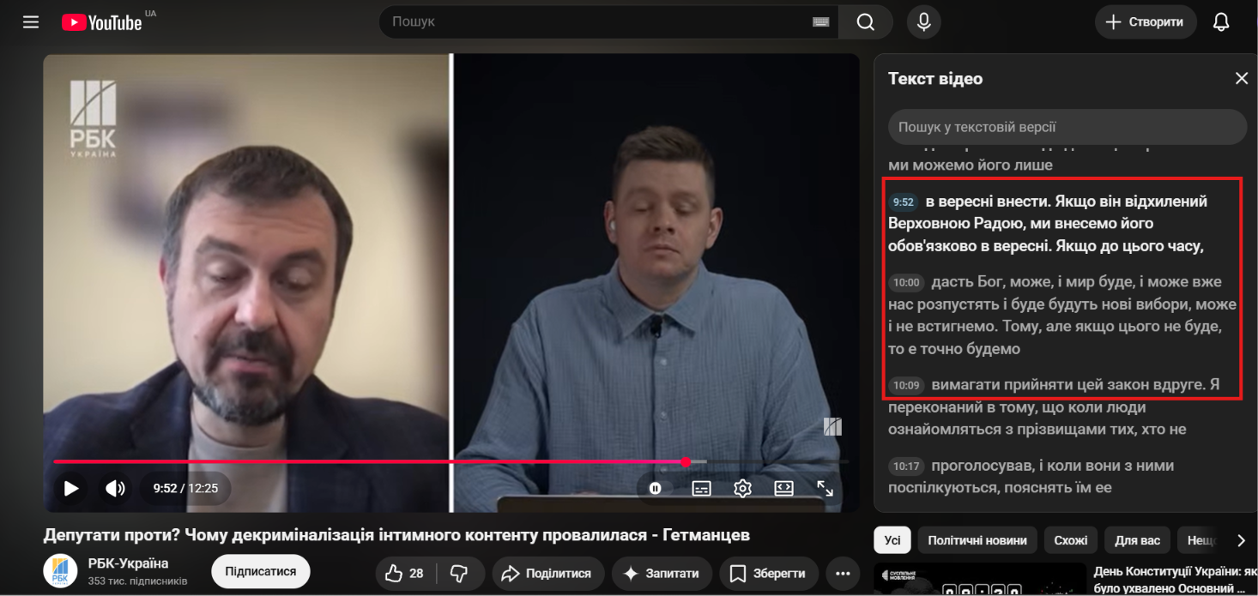This screenshot has height=596, width=1258.
Task: Click the Підписатися subscribe button
Action: [x=261, y=571]
